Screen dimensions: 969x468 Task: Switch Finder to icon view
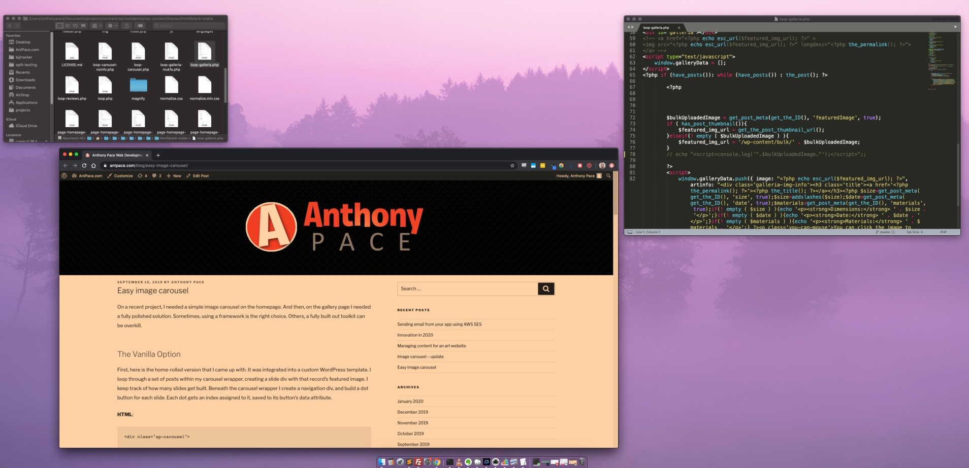[59, 25]
